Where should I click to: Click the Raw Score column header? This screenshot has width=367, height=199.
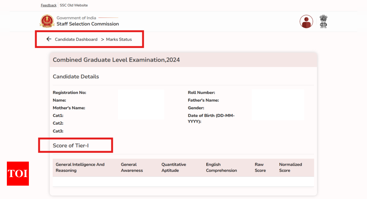[x=260, y=167]
